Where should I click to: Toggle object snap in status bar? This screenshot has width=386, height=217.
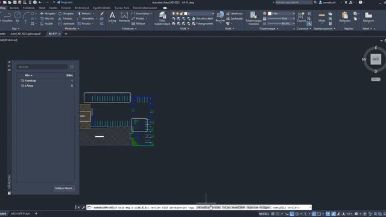(319, 214)
